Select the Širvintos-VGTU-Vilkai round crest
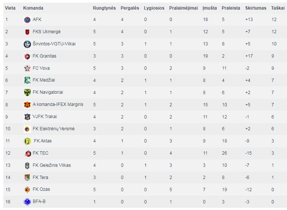 pyautogui.click(x=27, y=44)
